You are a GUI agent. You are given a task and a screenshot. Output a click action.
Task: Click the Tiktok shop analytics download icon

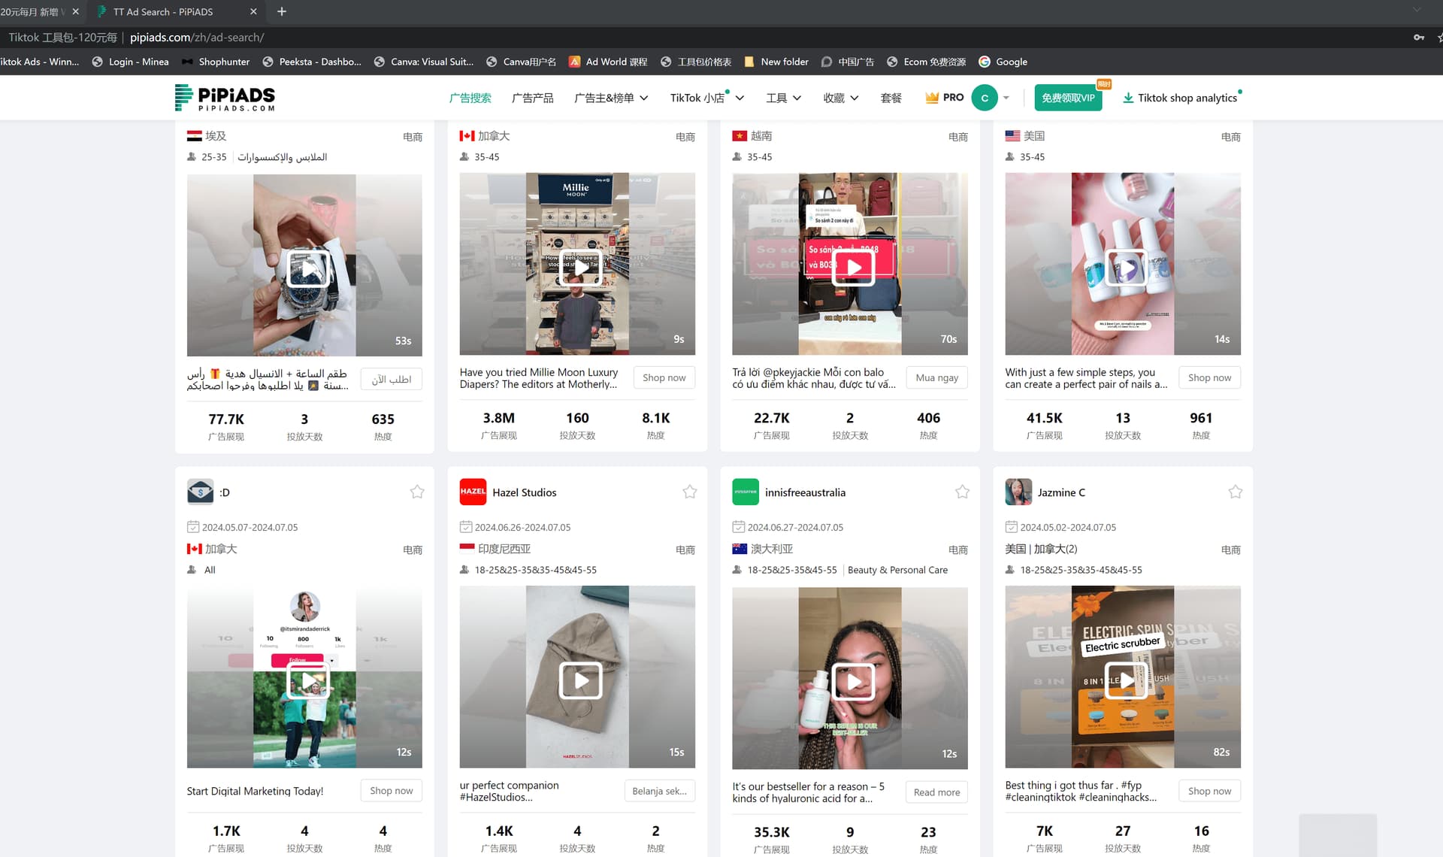coord(1128,98)
